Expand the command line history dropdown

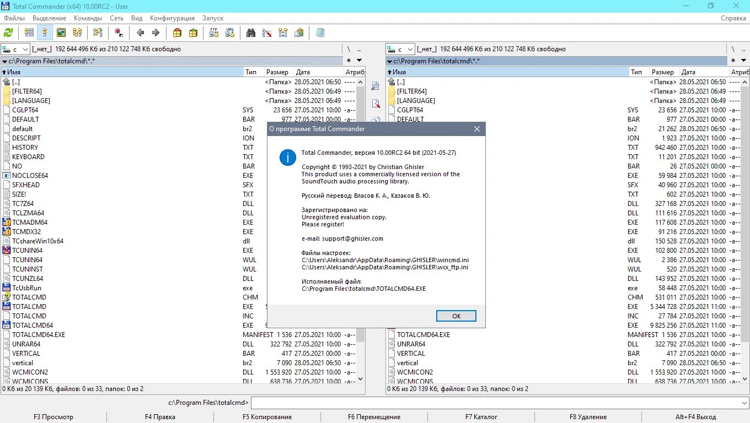(x=744, y=403)
